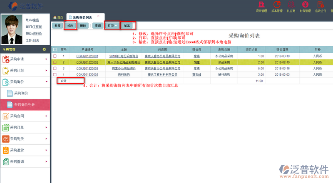Click the 首页 home icon

pyautogui.click(x=55, y=17)
